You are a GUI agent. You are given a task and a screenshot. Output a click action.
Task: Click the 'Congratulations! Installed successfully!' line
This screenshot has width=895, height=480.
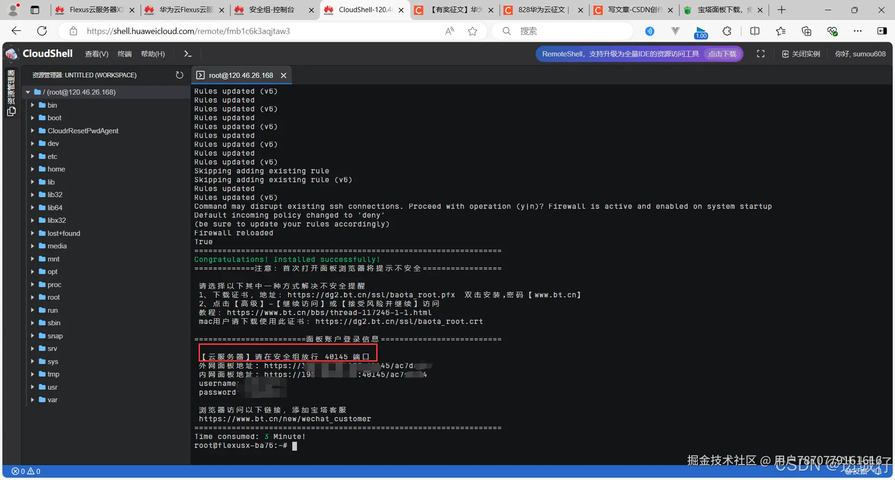pos(287,260)
